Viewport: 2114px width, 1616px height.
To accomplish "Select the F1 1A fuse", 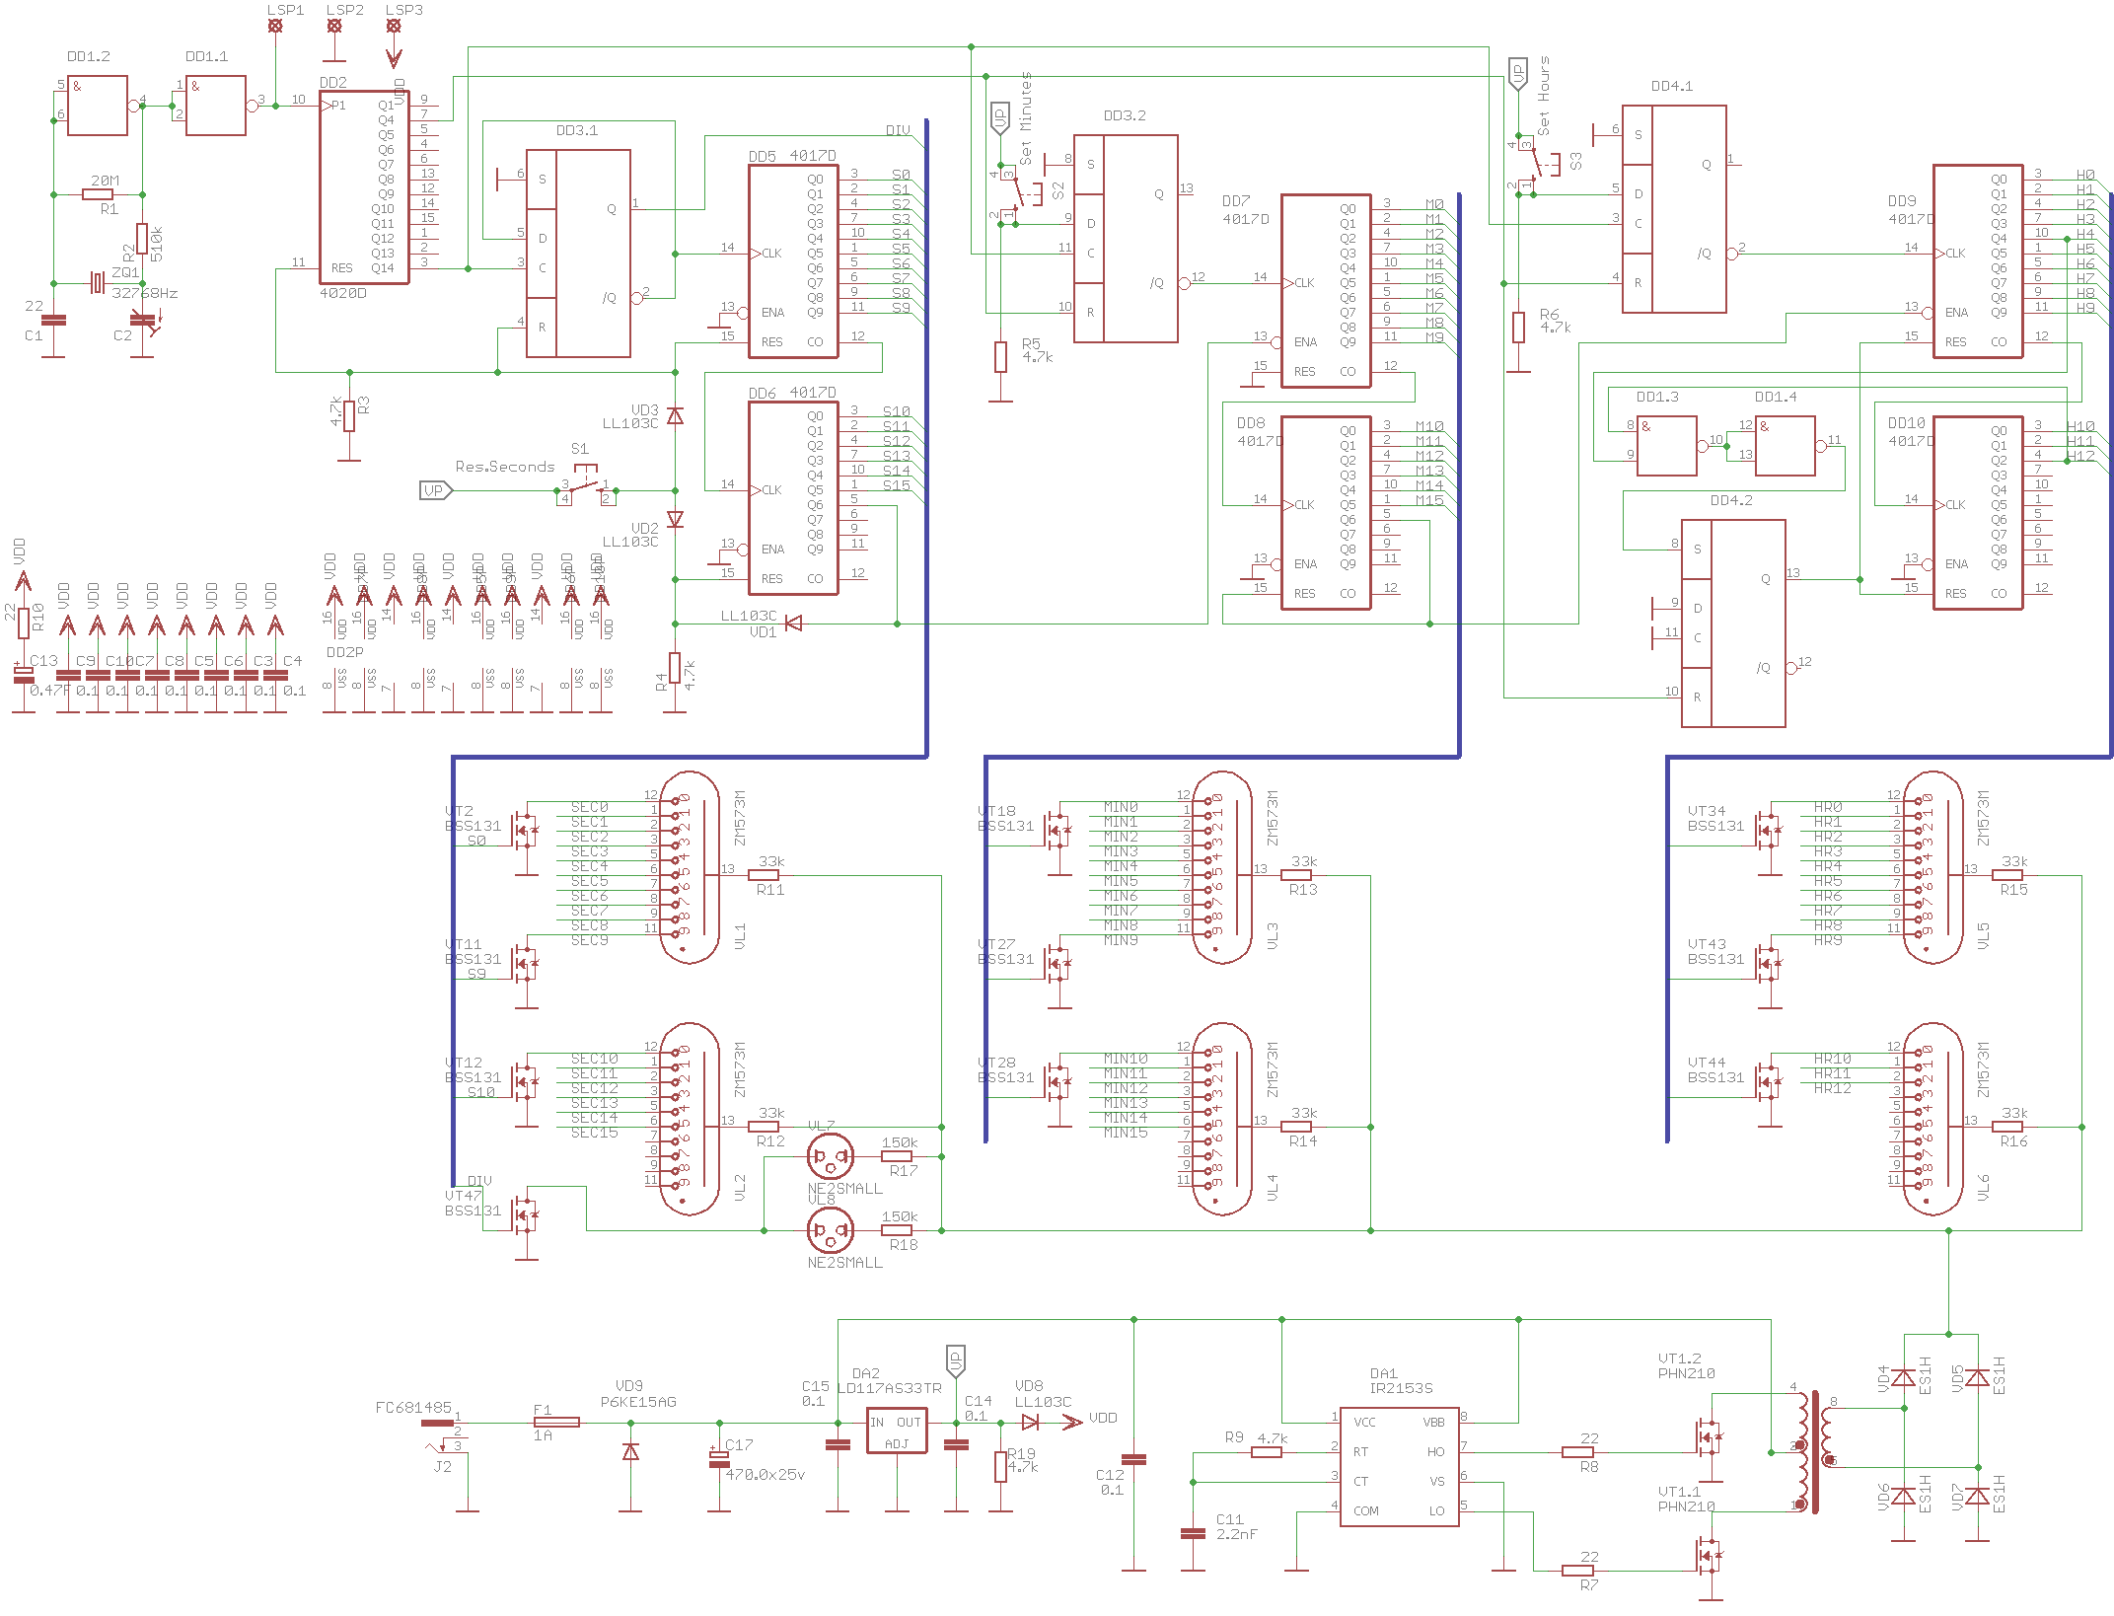I will tap(556, 1423).
